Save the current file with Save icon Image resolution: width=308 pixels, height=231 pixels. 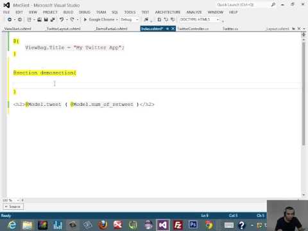[46, 19]
